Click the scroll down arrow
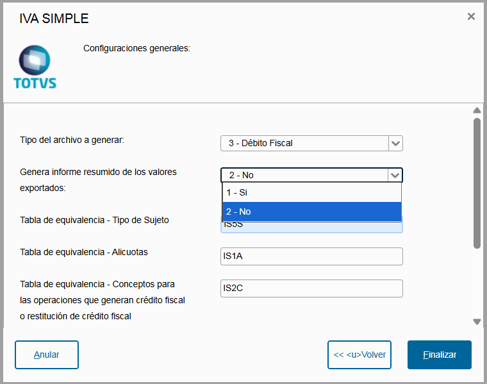 [477, 322]
